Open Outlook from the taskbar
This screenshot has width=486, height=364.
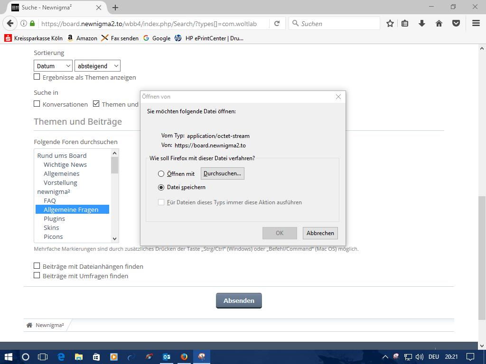pyautogui.click(x=167, y=356)
